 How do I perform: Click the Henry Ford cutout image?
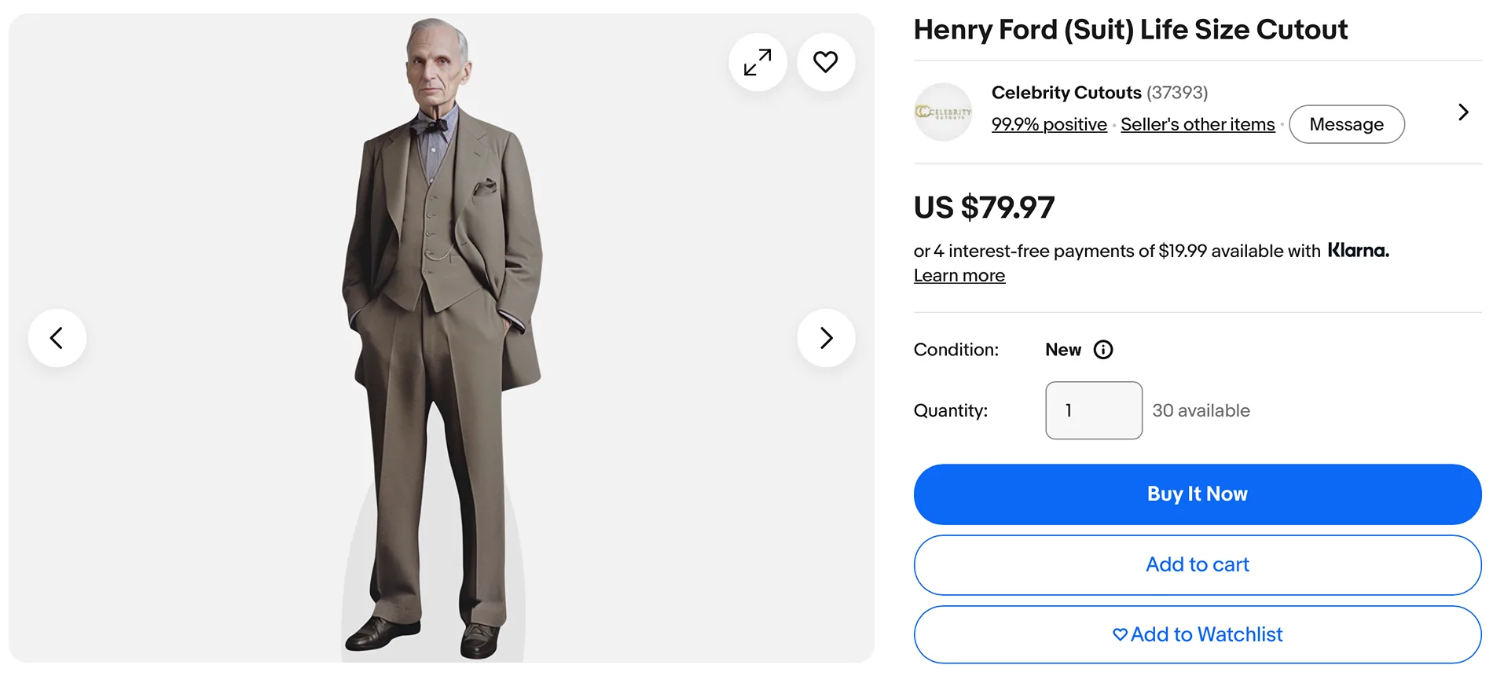point(442,338)
